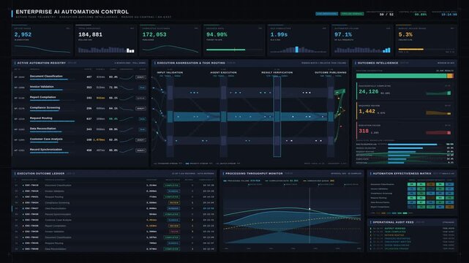Click the Outcomes Intelligence panel title
The width and height of the screenshot is (469, 263).
tap(378, 63)
